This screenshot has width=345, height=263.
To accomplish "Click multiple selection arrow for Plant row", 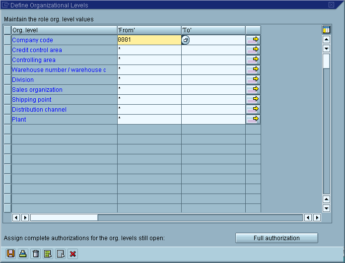I will 253,119.
